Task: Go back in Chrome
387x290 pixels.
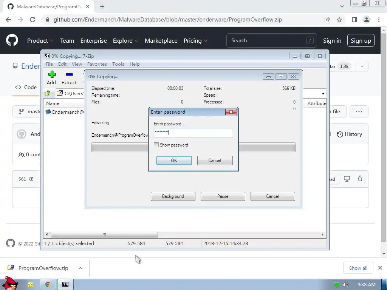Action: click(x=8, y=20)
